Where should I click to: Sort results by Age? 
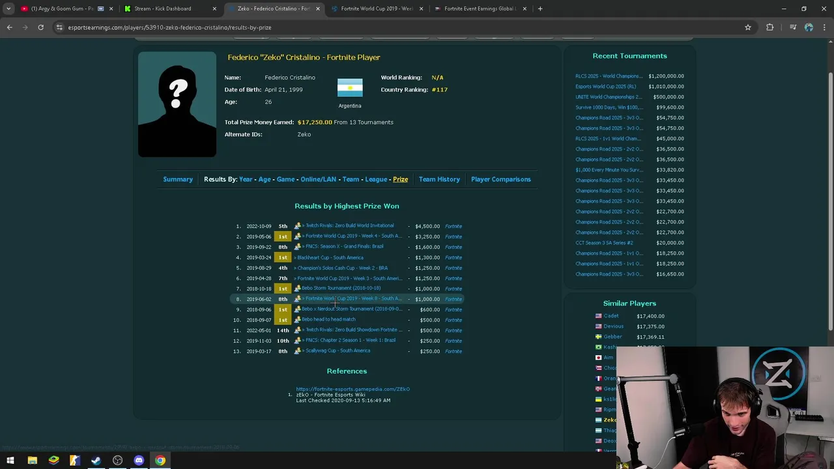tap(265, 179)
